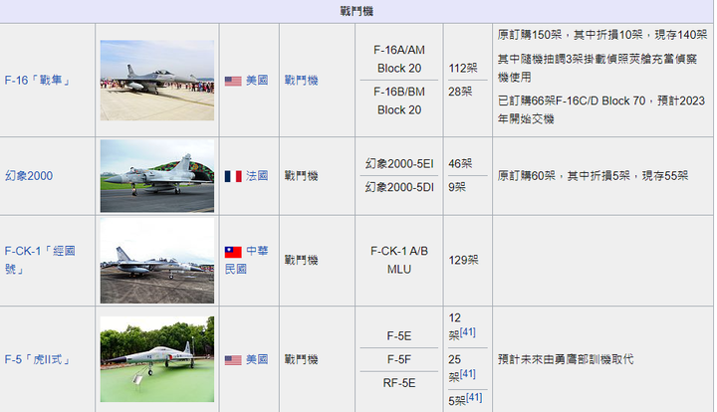
Task: Open the F-5「虎II式」link
Action: (38, 359)
